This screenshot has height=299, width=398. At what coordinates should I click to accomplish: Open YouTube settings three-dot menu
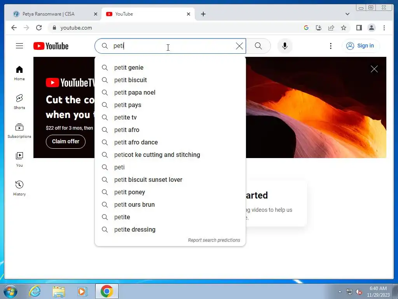330,46
